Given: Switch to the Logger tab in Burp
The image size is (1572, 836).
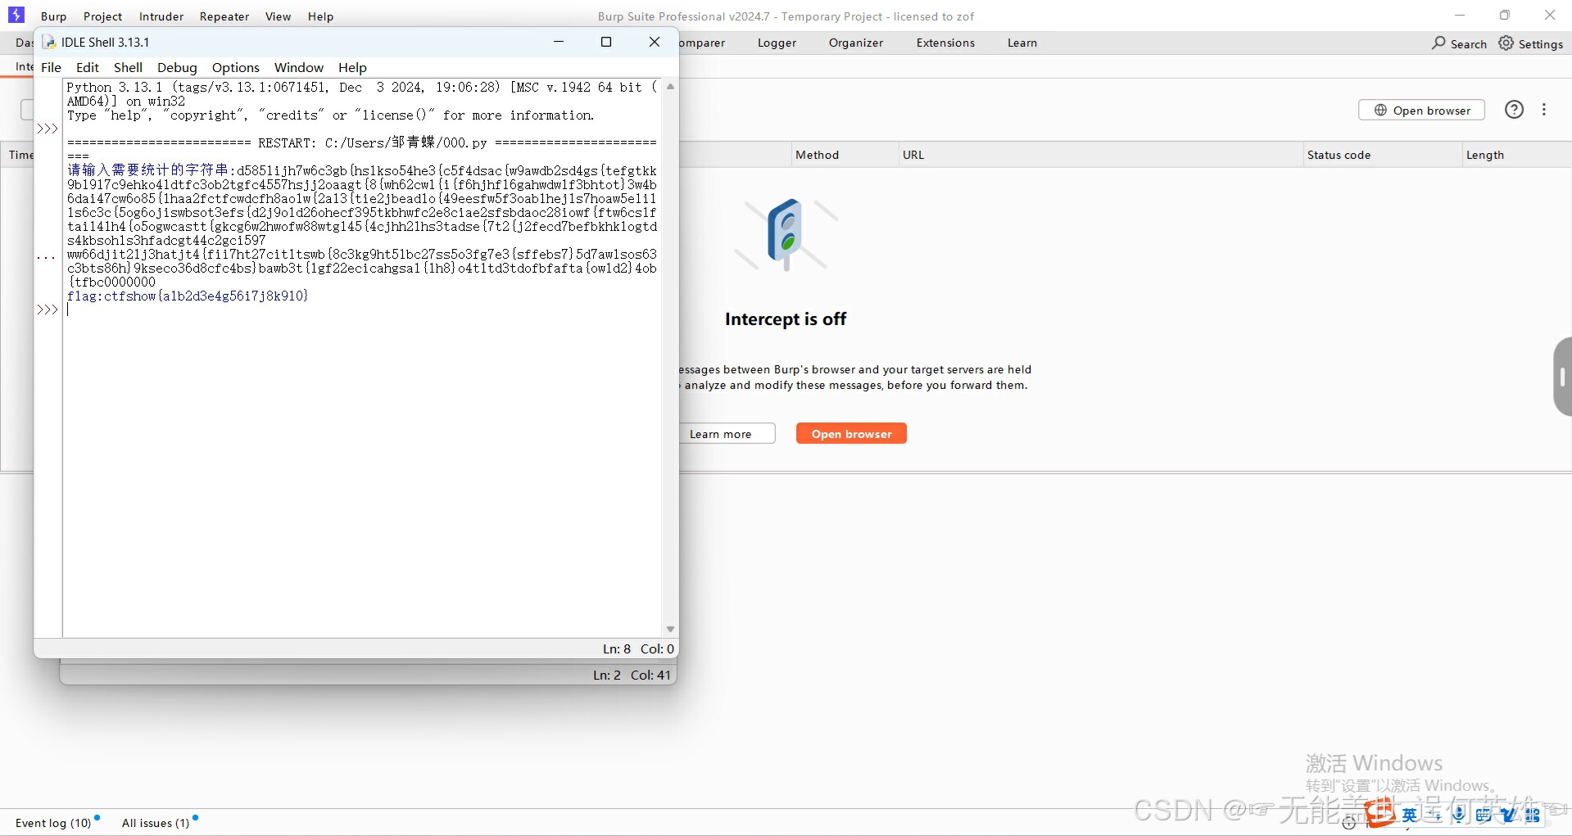Looking at the screenshot, I should [x=777, y=43].
